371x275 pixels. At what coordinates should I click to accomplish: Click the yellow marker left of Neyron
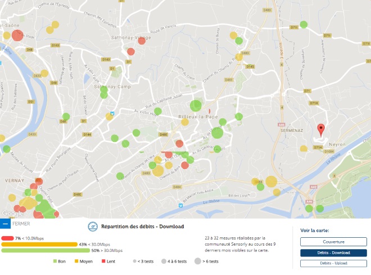point(304,149)
